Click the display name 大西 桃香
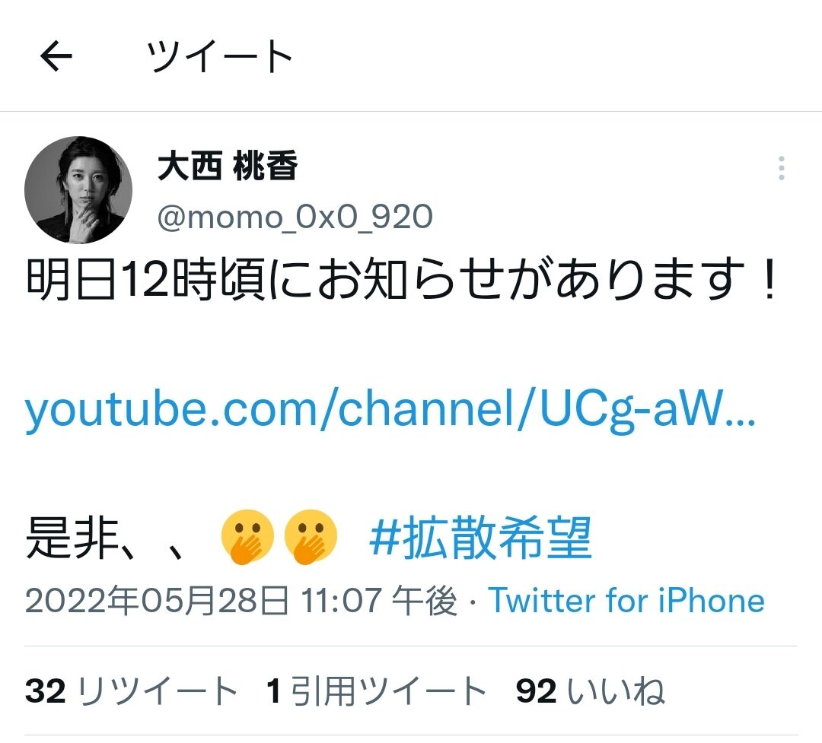This screenshot has height=743, width=822. [x=228, y=166]
